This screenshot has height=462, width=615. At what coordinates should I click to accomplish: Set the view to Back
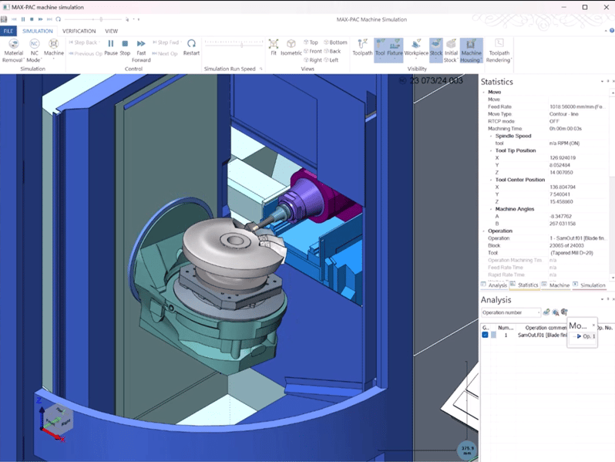click(332, 52)
